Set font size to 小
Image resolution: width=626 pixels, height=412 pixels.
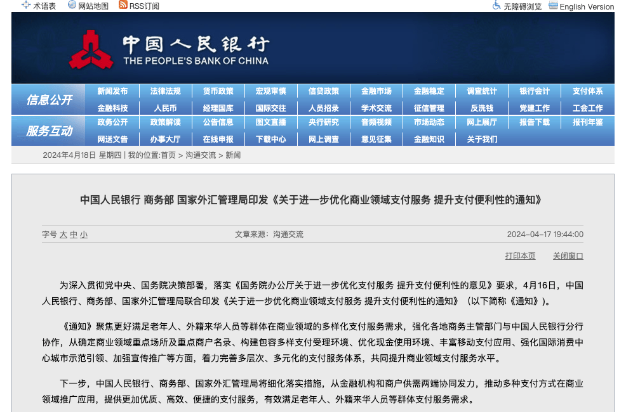[x=84, y=235]
